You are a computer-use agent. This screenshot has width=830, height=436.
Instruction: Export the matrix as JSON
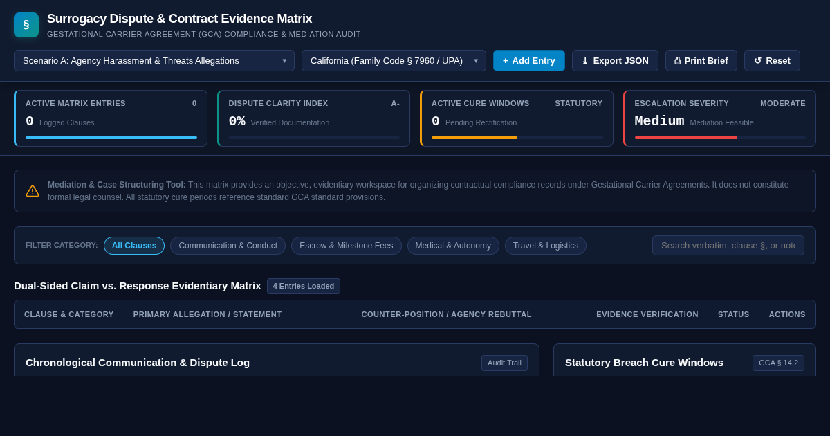click(x=615, y=61)
